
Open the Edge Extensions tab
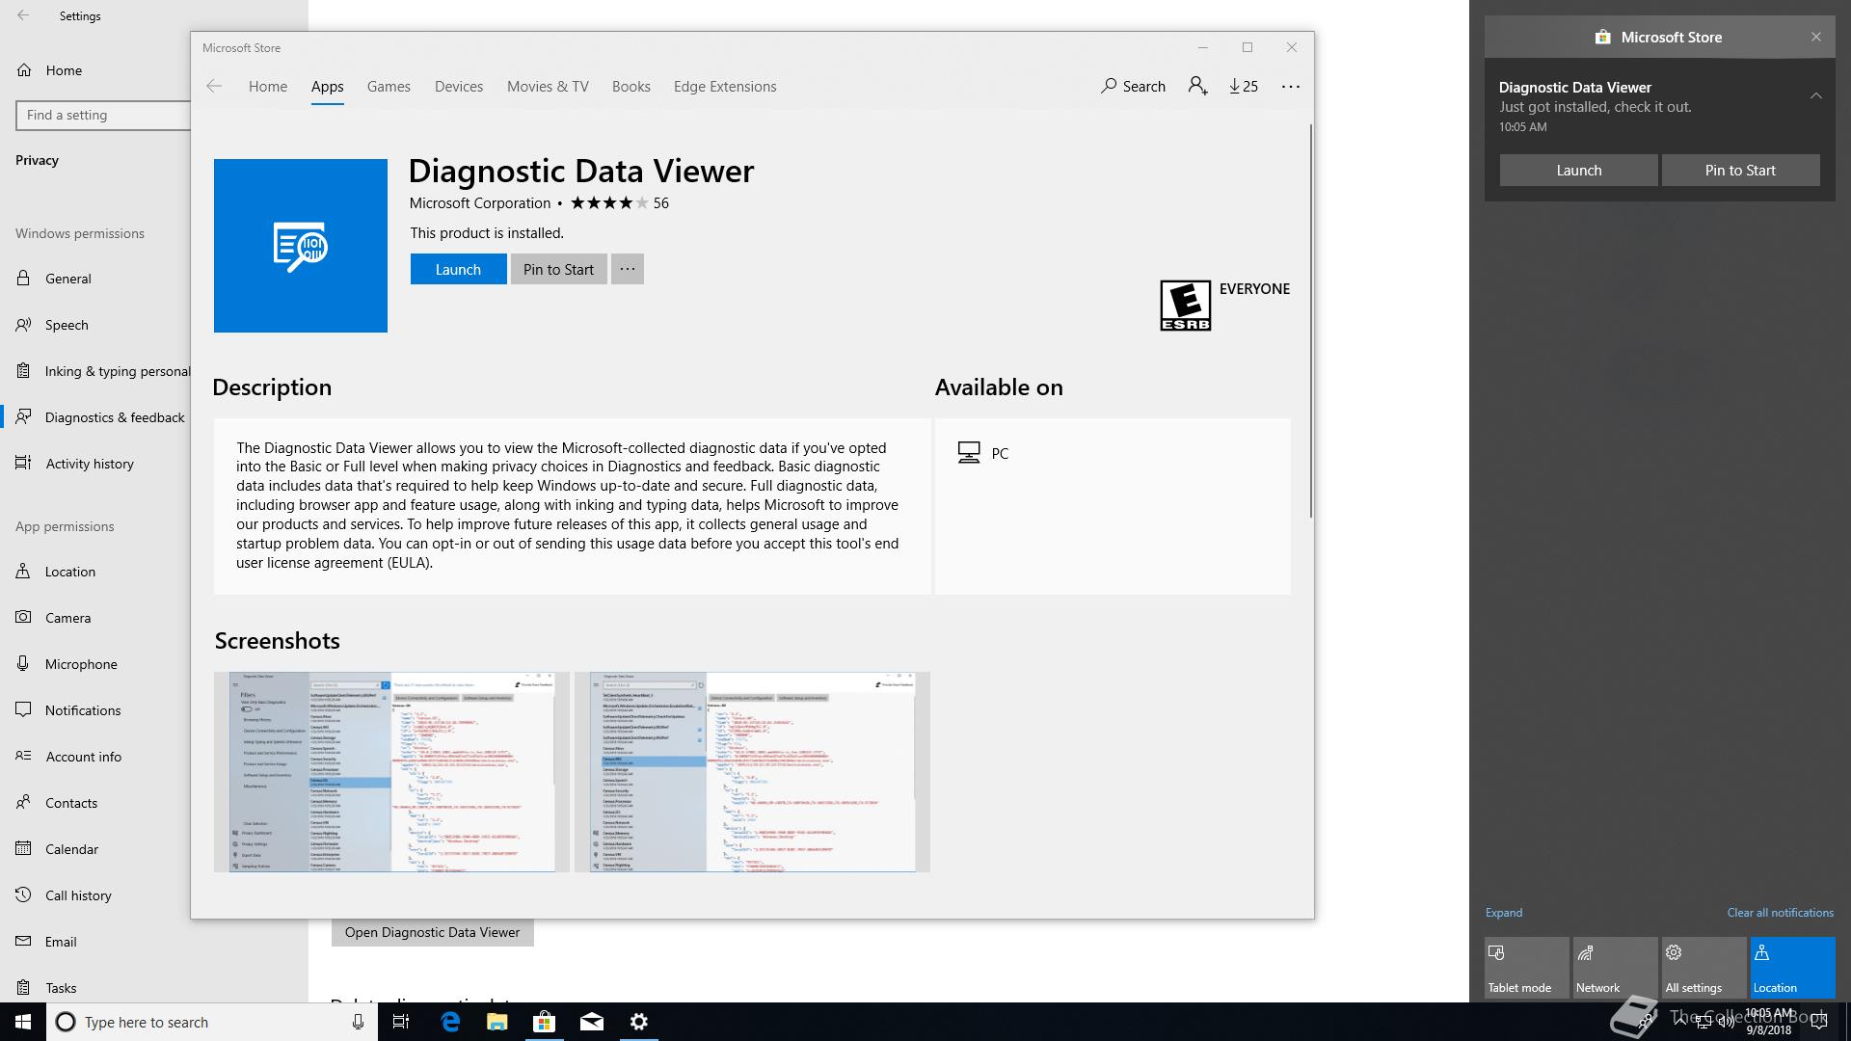725,86
